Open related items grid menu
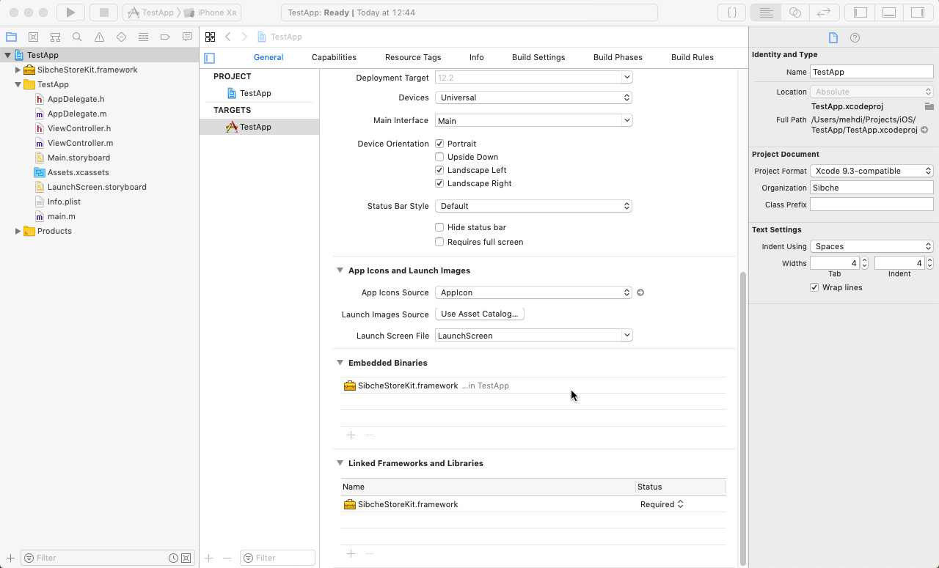 [210, 37]
